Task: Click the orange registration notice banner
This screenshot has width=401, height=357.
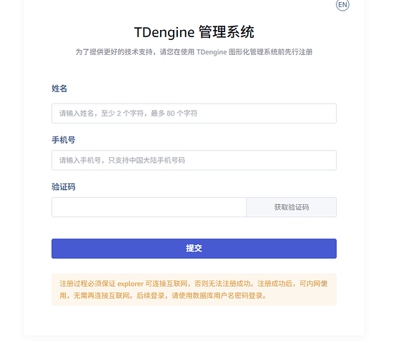Action: (x=194, y=290)
